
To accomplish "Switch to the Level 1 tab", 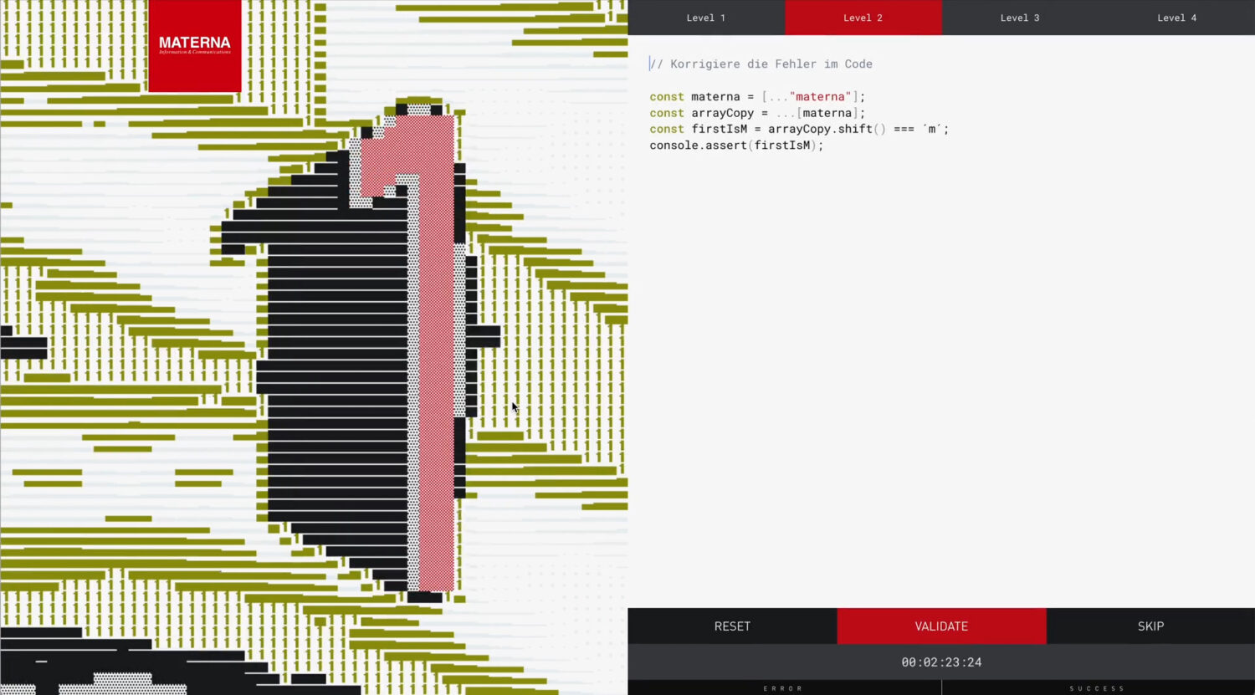I will point(705,18).
